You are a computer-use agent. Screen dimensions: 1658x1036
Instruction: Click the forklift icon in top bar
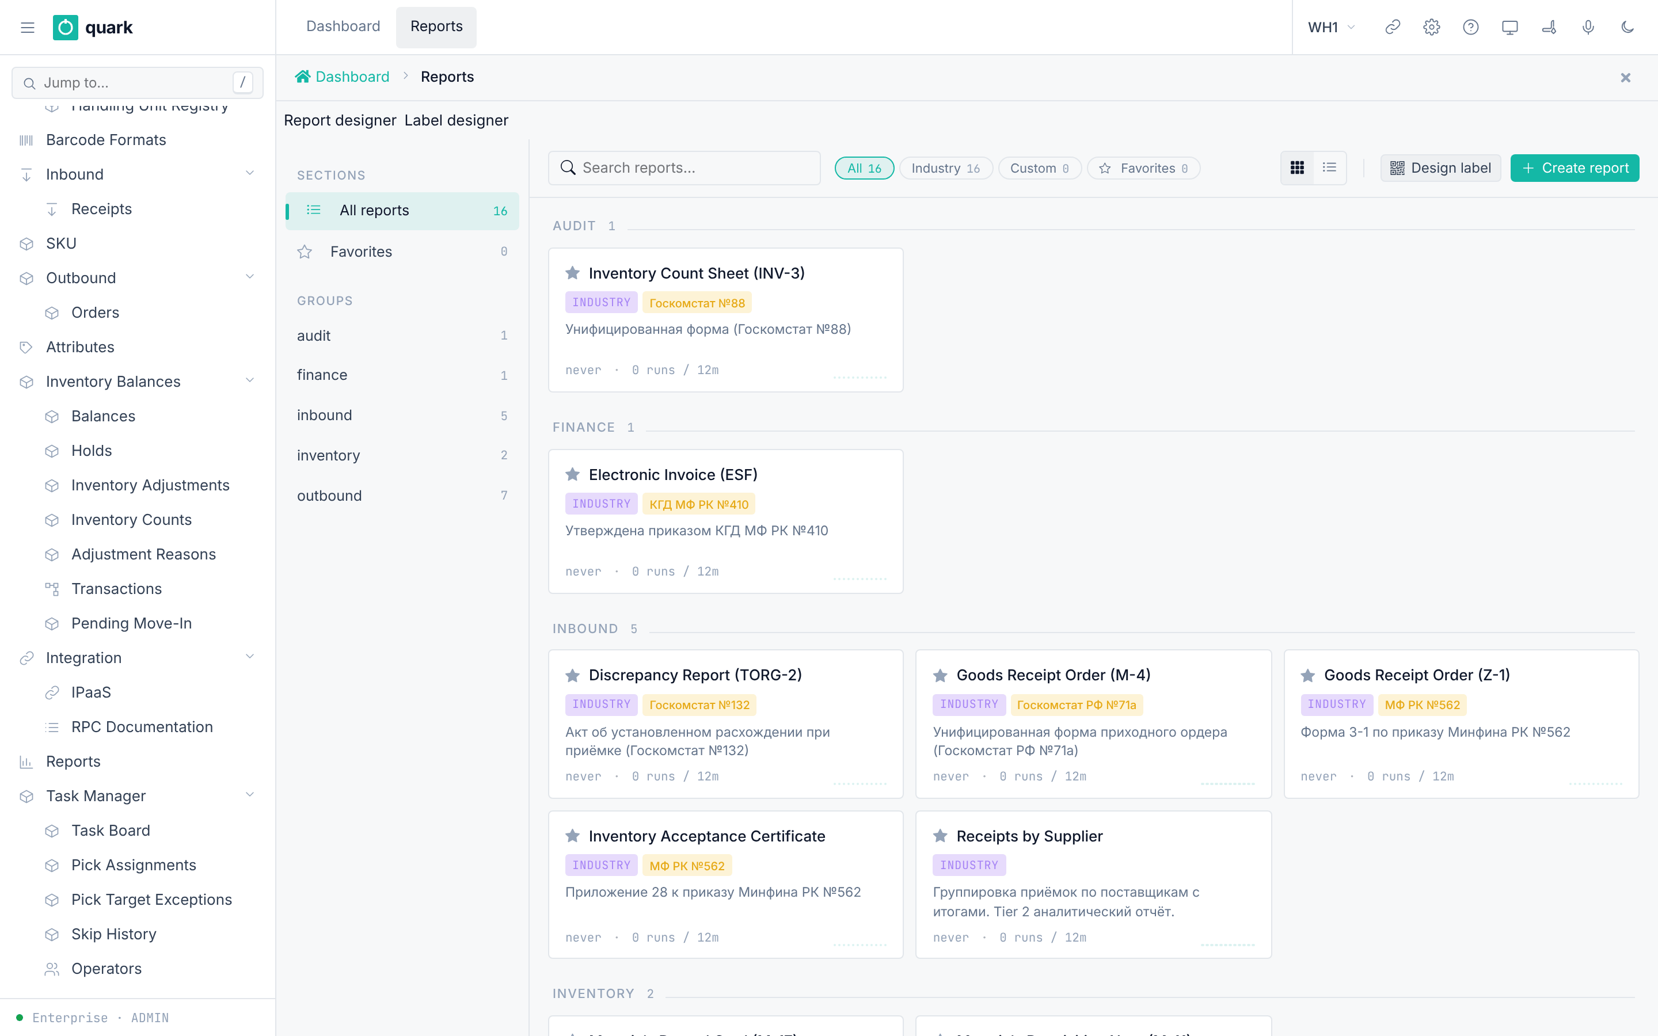coord(1549,28)
